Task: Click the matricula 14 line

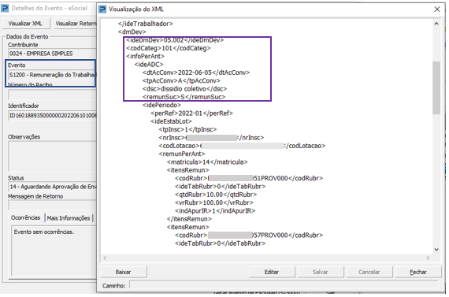Action: point(207,162)
